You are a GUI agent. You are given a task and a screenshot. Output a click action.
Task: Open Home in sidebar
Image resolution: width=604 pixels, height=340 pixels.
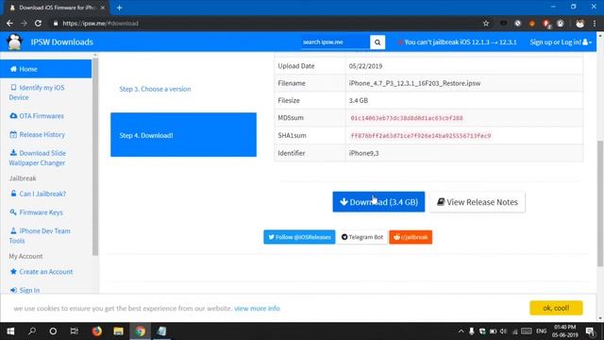46,69
